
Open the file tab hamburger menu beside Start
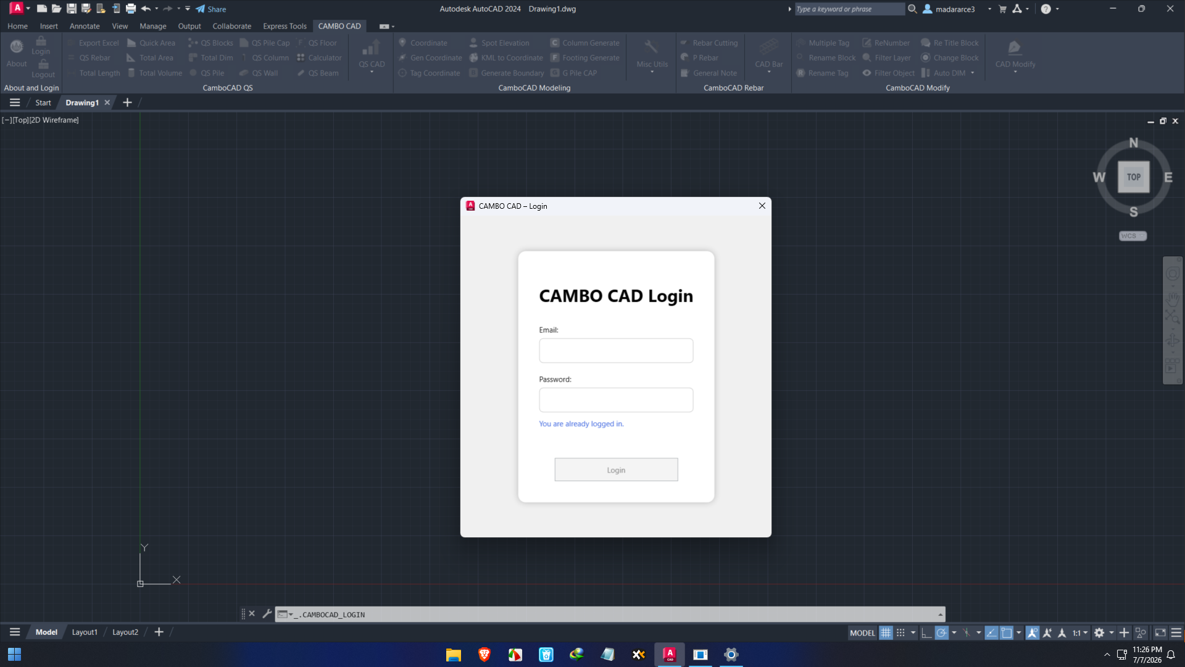click(x=15, y=103)
